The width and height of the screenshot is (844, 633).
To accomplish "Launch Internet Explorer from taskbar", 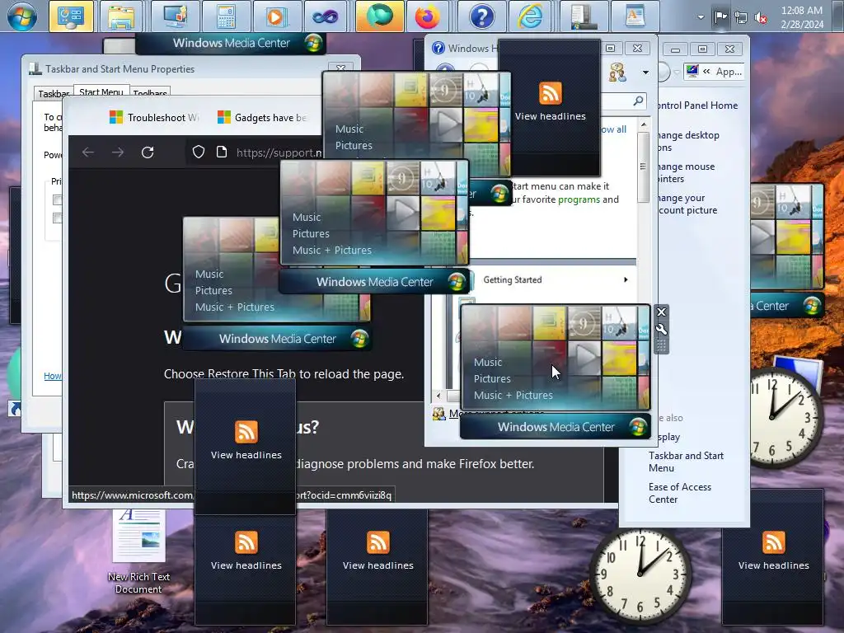I will (x=530, y=16).
